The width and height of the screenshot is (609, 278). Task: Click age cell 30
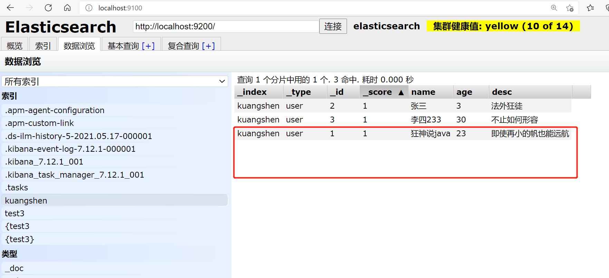pyautogui.click(x=461, y=120)
